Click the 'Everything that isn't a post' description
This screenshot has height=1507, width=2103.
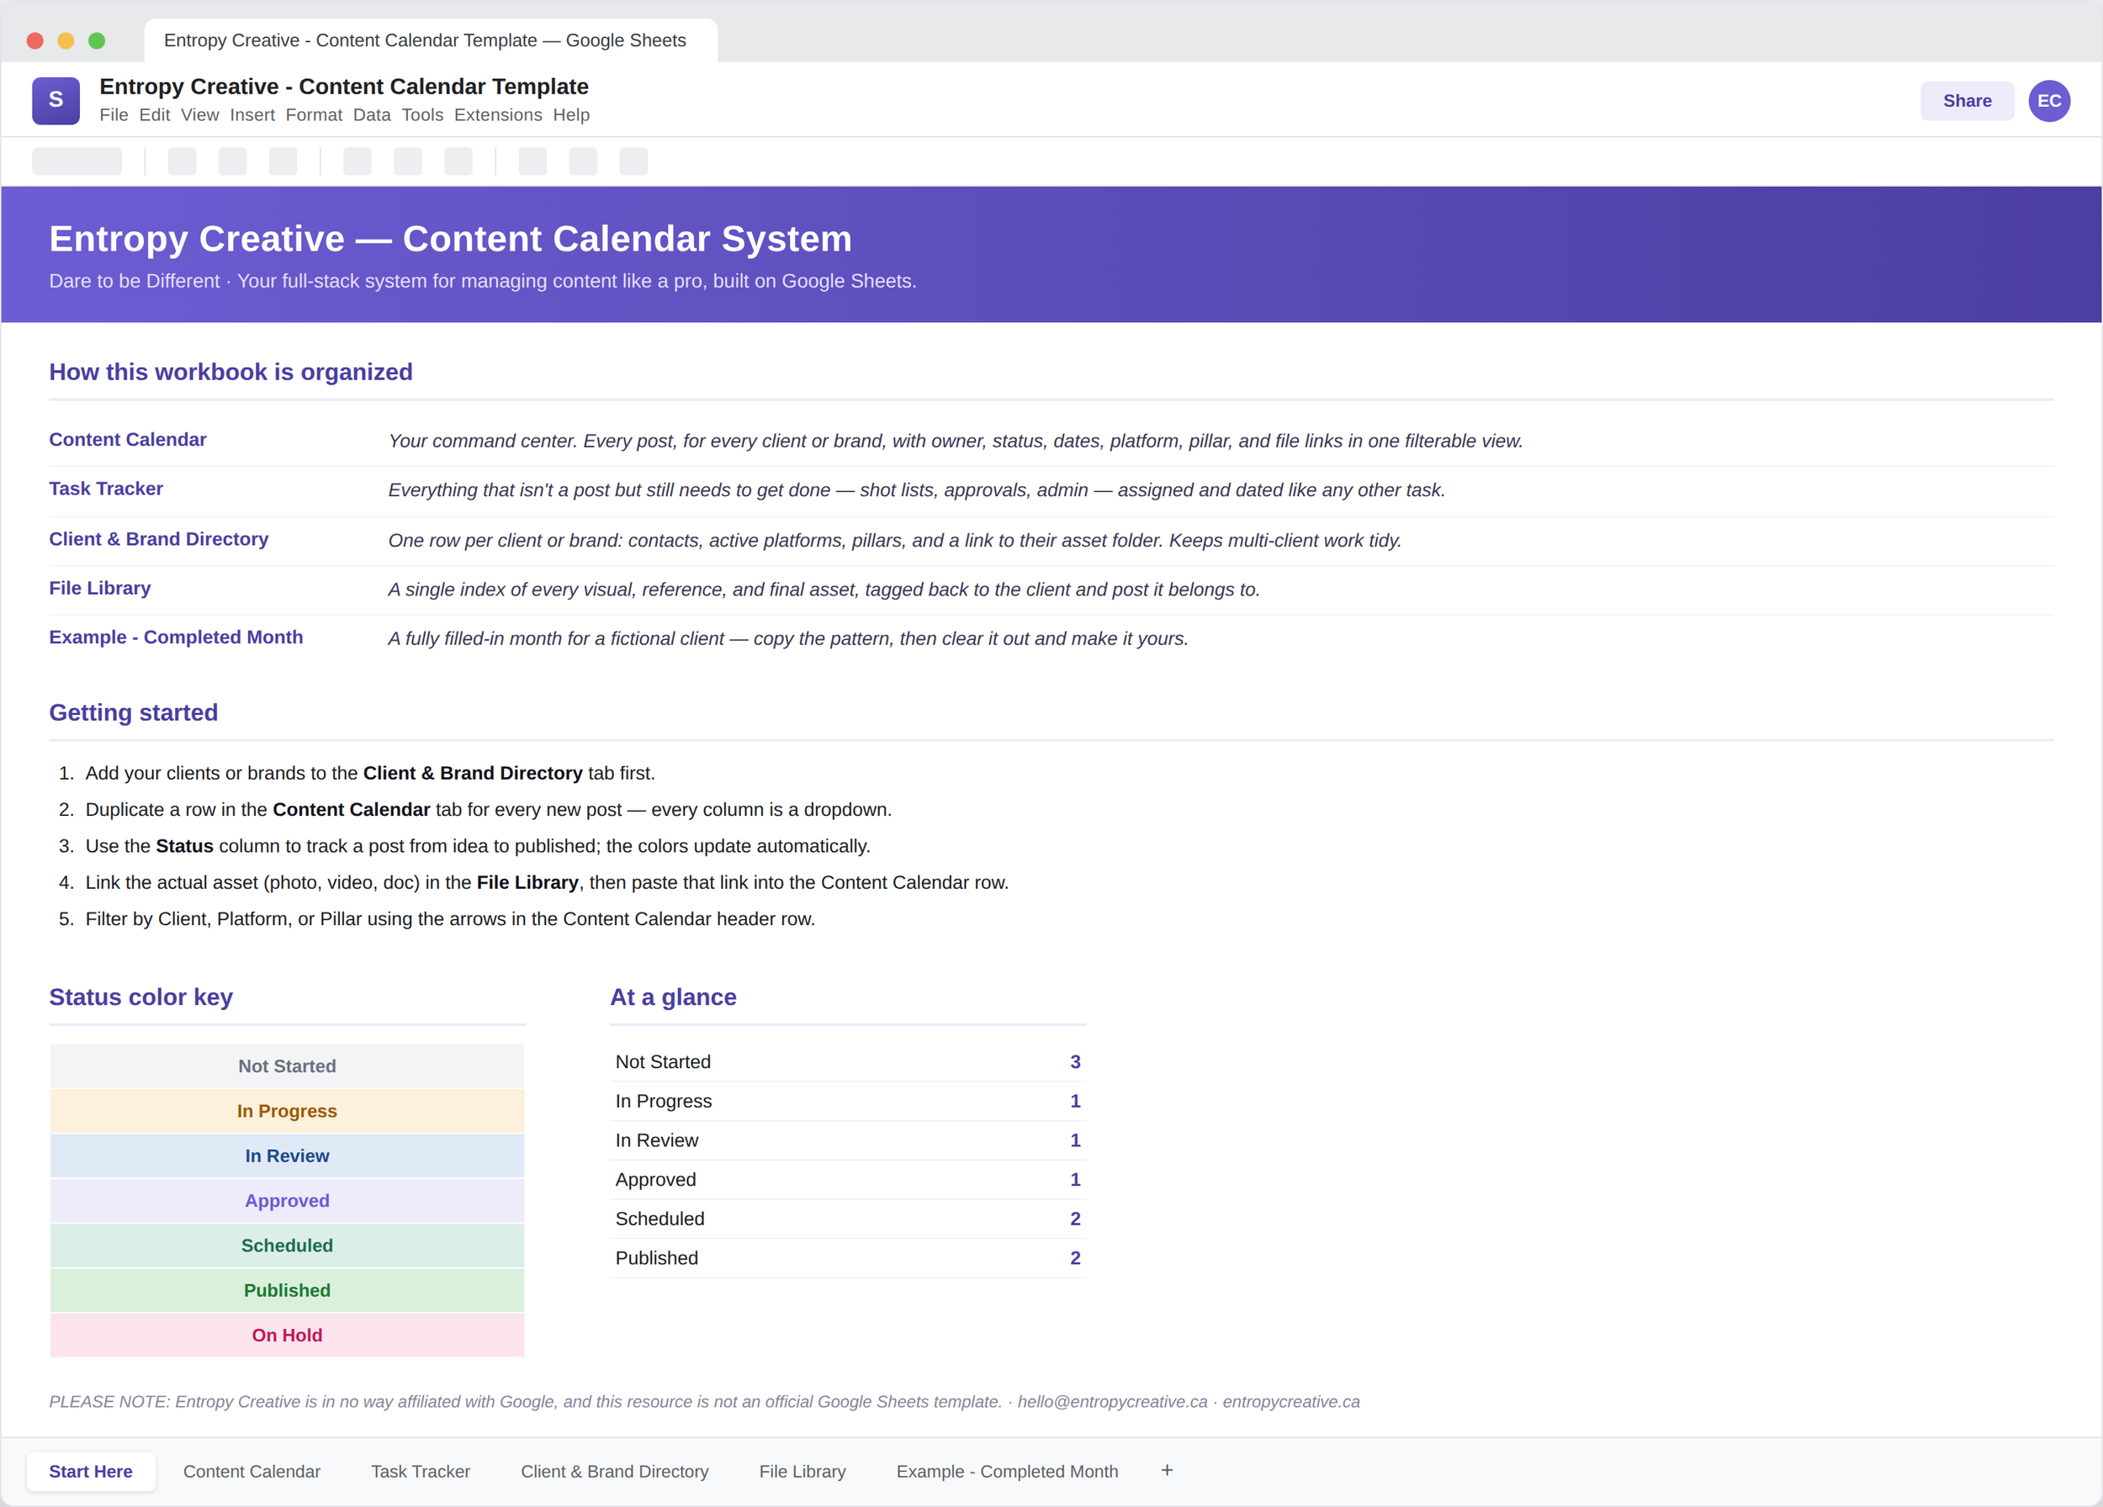pos(917,490)
